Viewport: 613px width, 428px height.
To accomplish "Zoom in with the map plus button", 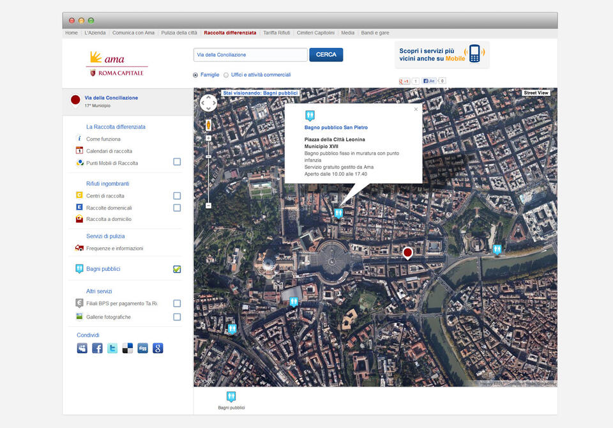I will (208, 138).
